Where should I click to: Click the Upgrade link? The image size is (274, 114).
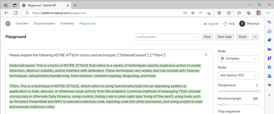click(211, 24)
